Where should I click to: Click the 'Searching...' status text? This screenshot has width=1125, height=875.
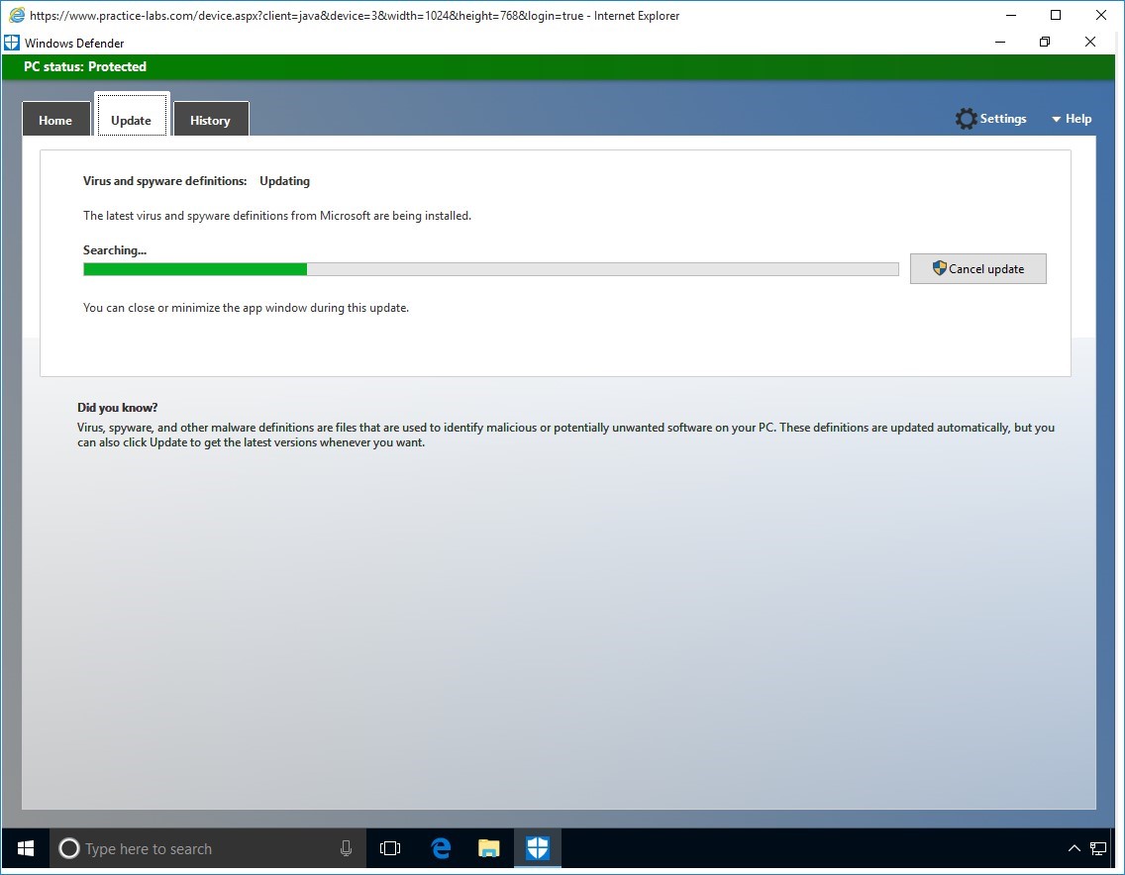pos(115,249)
